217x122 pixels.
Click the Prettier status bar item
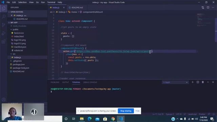click(202, 114)
